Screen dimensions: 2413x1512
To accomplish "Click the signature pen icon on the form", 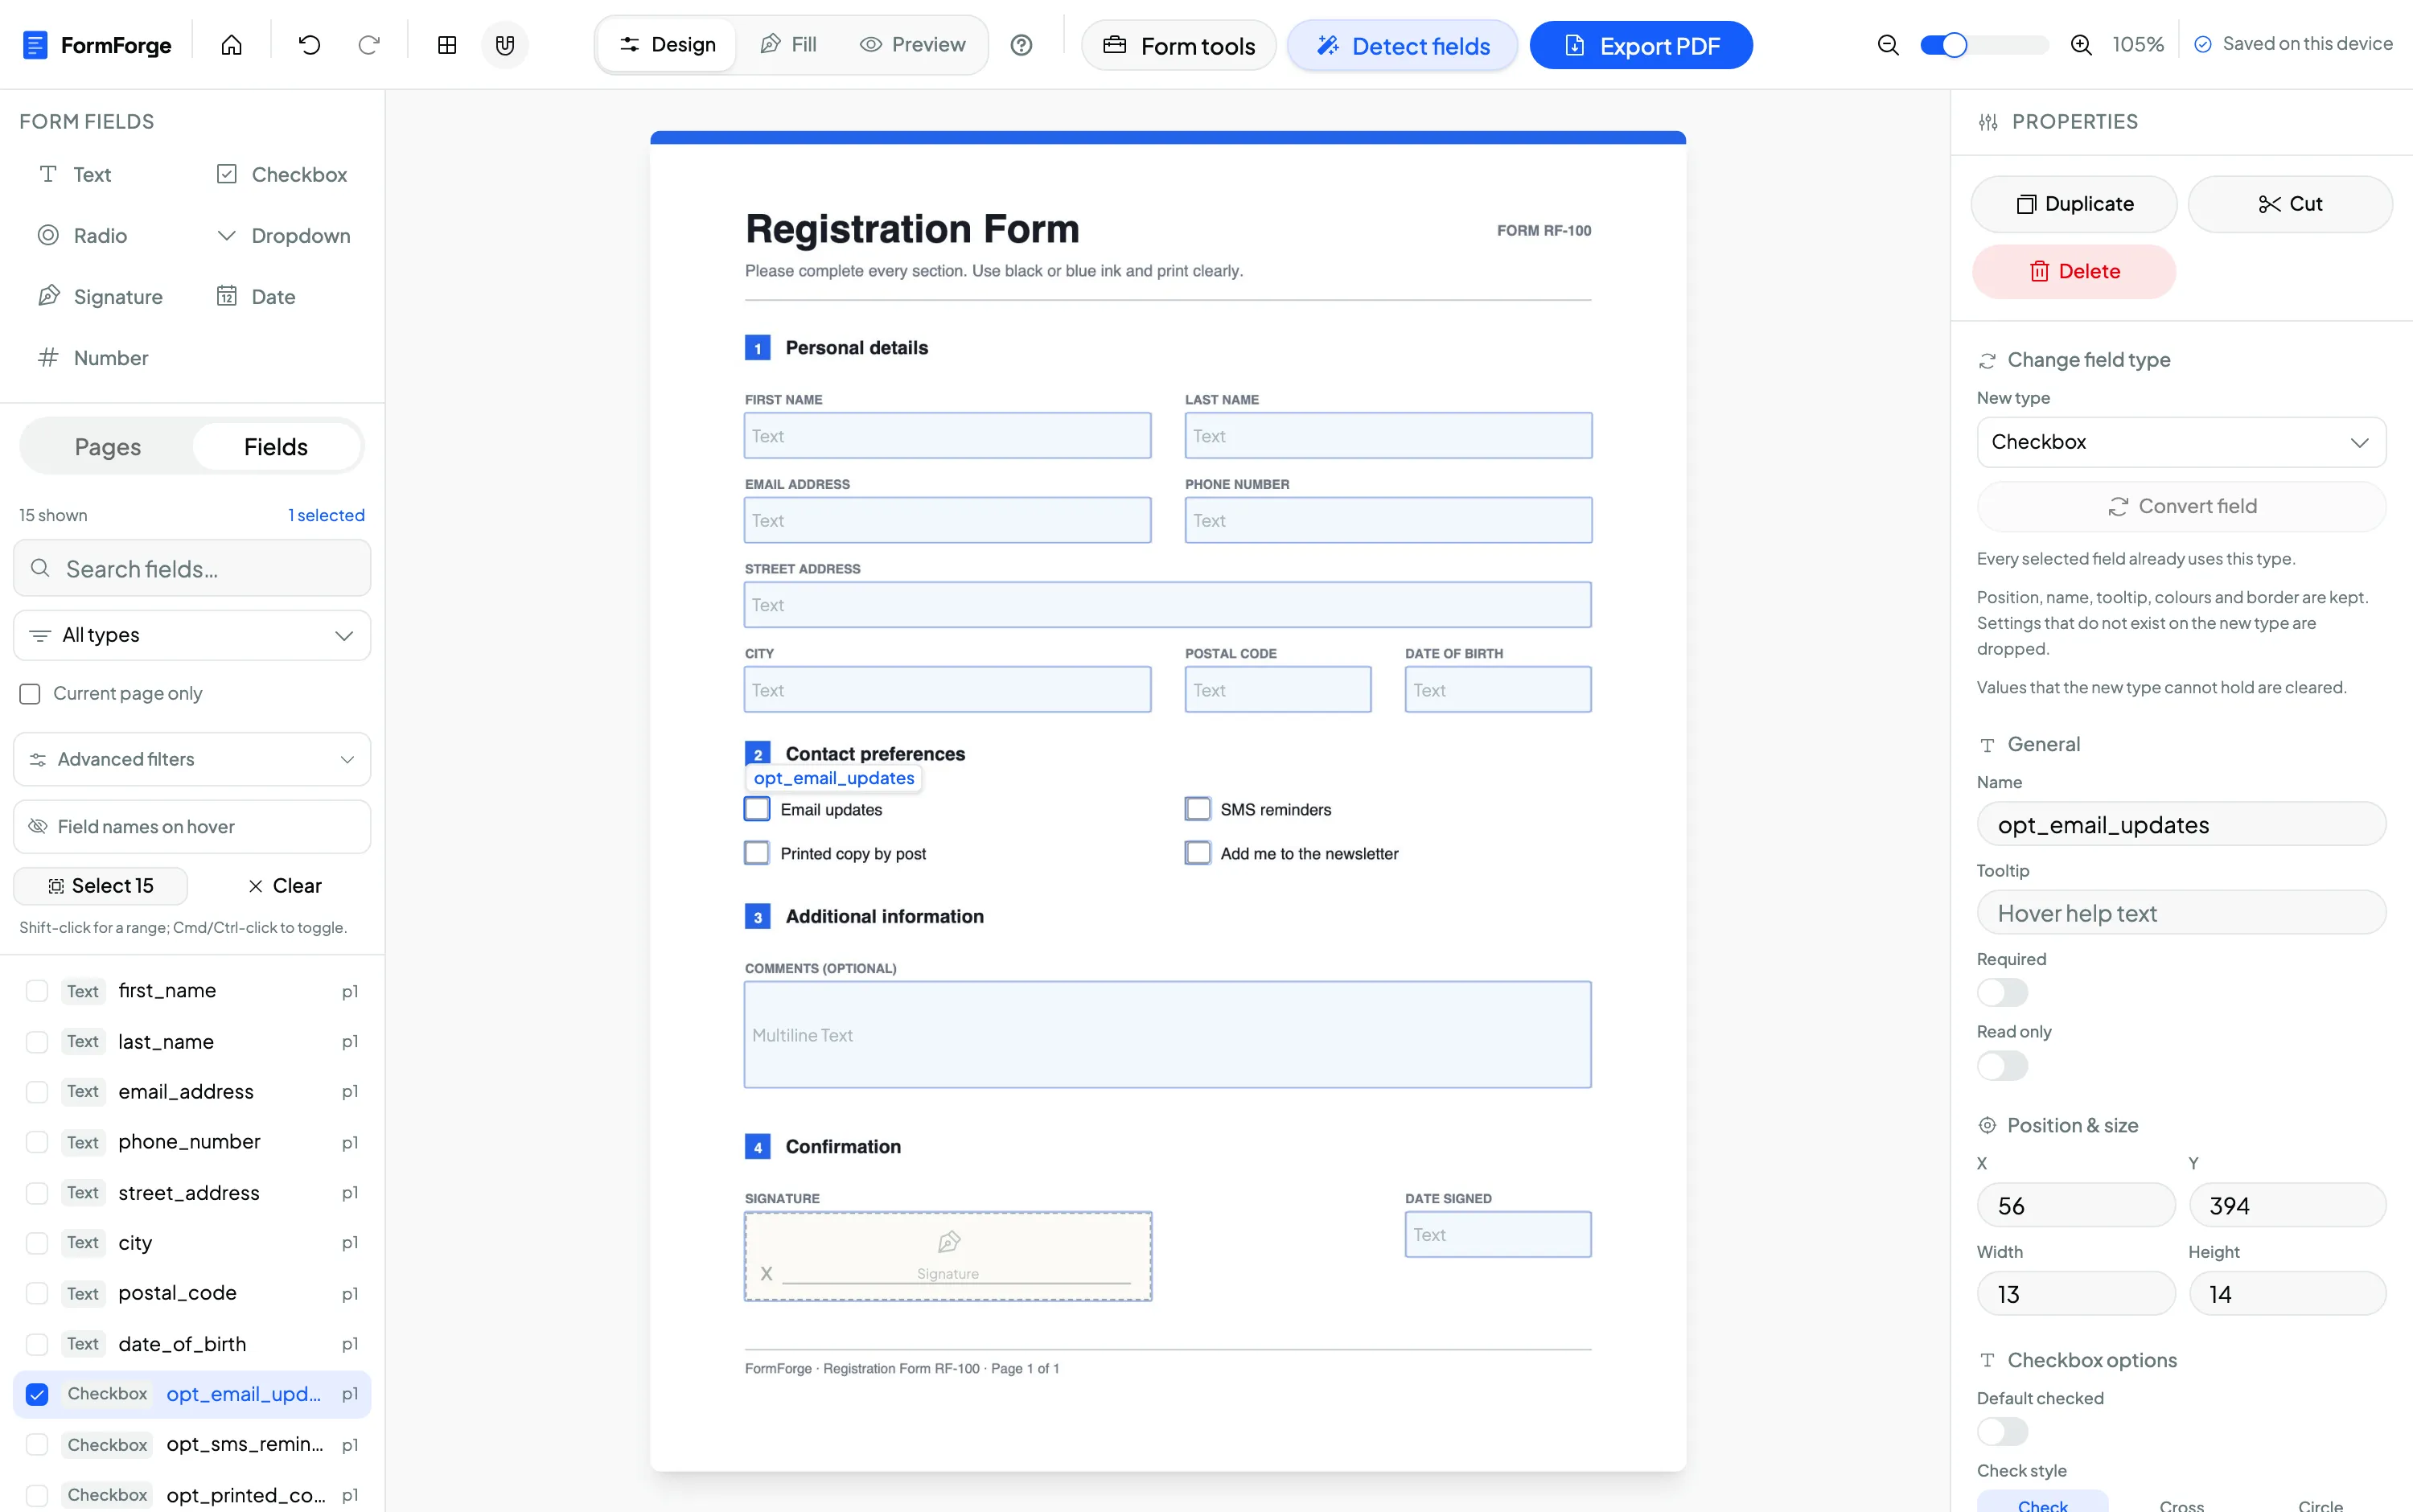I will (948, 1242).
